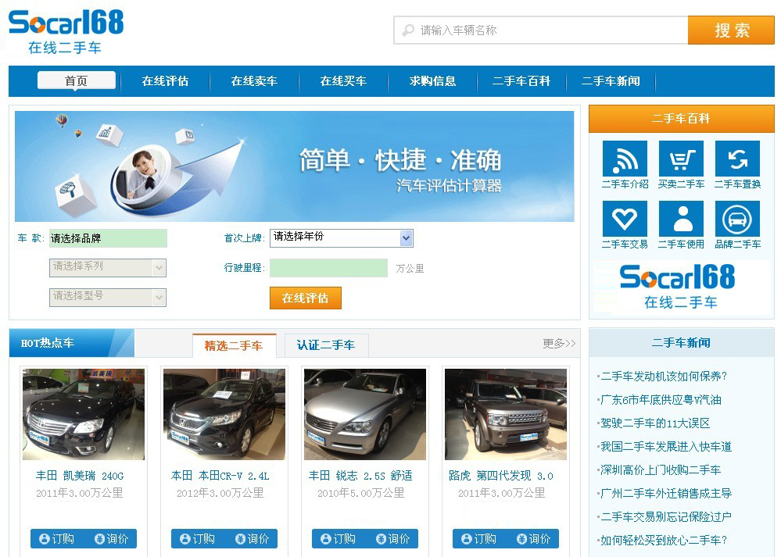Open the 丰田 凯美瑞 car photo

click(x=84, y=414)
